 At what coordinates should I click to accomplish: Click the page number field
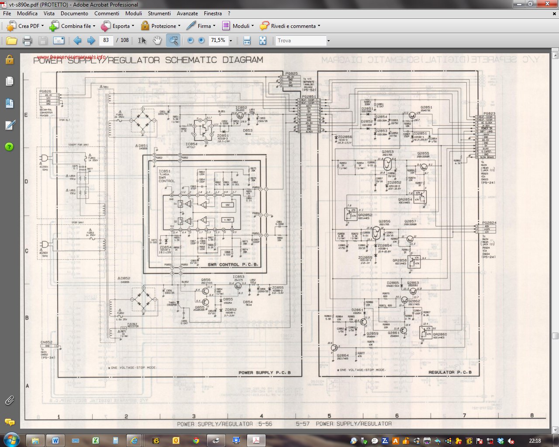[x=106, y=40]
